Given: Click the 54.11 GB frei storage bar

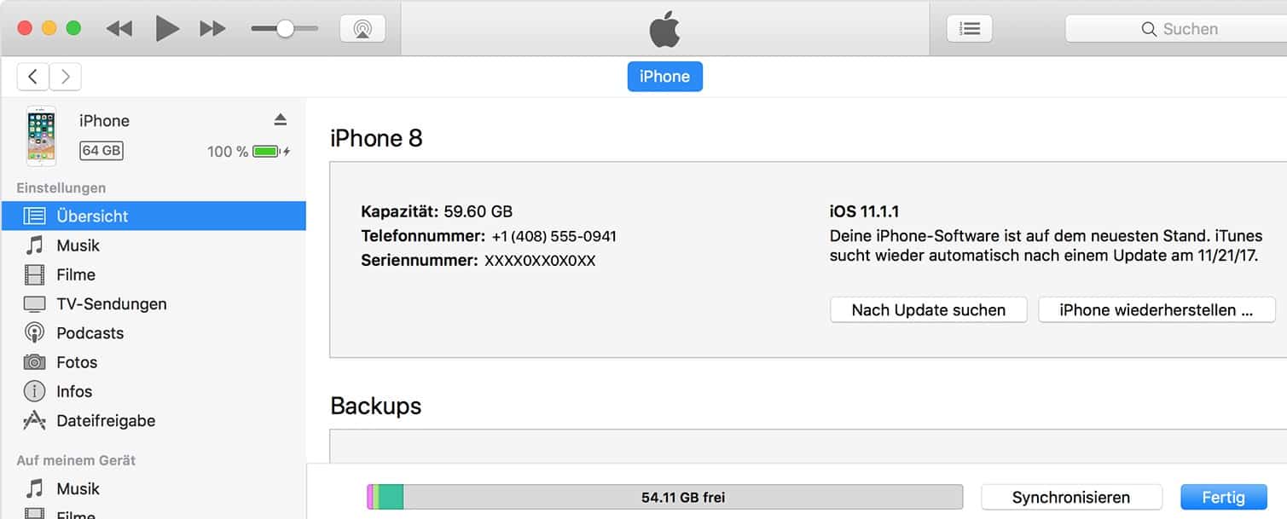Looking at the screenshot, I should pos(664,497).
